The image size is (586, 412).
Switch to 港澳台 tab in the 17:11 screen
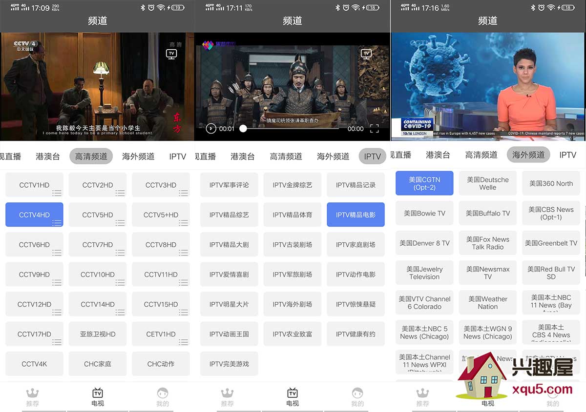coord(243,157)
